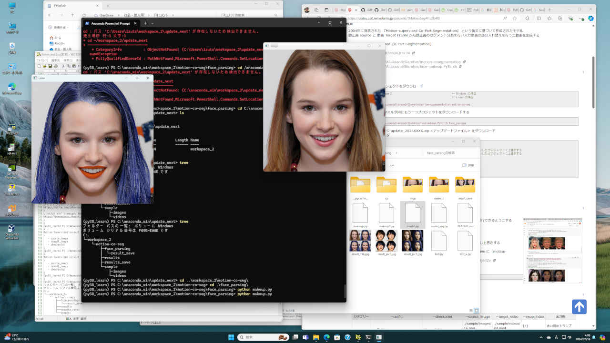
Task: Open a new terminal tab with plus button
Action: (x=145, y=23)
